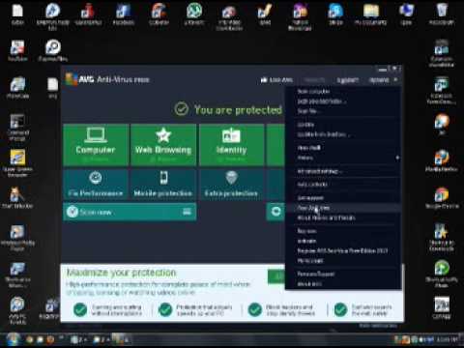This screenshot has height=348, width=464.
Task: Select the Google Chrome desktop shortcut
Action: tap(442, 197)
